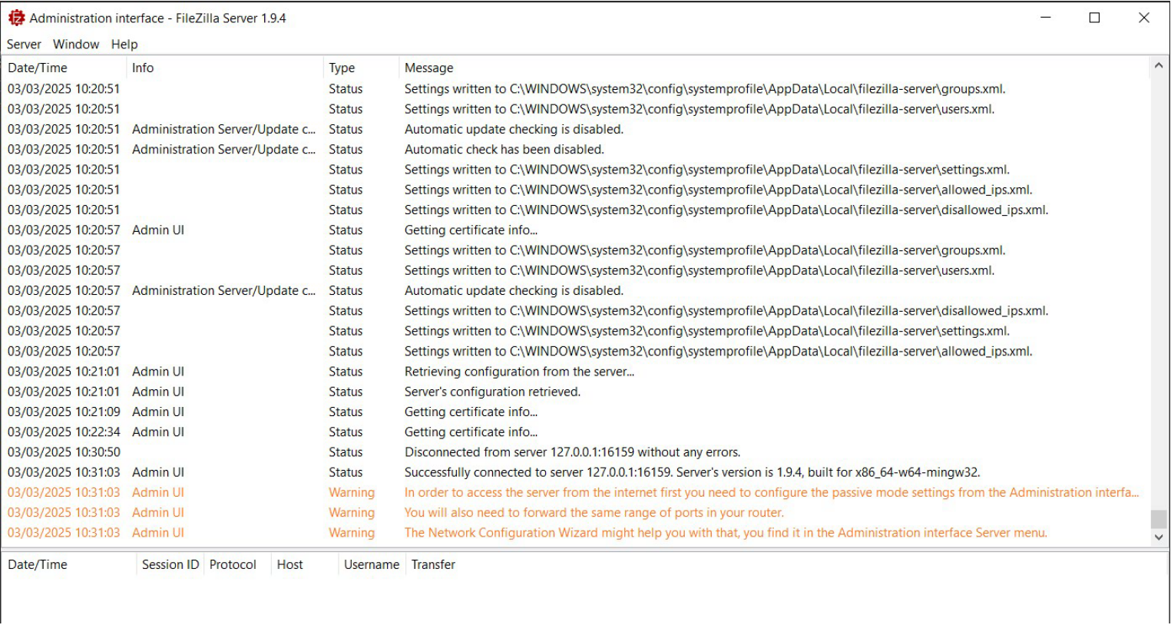Click the Username column header
Image resolution: width=1171 pixels, height=625 pixels.
(372, 564)
